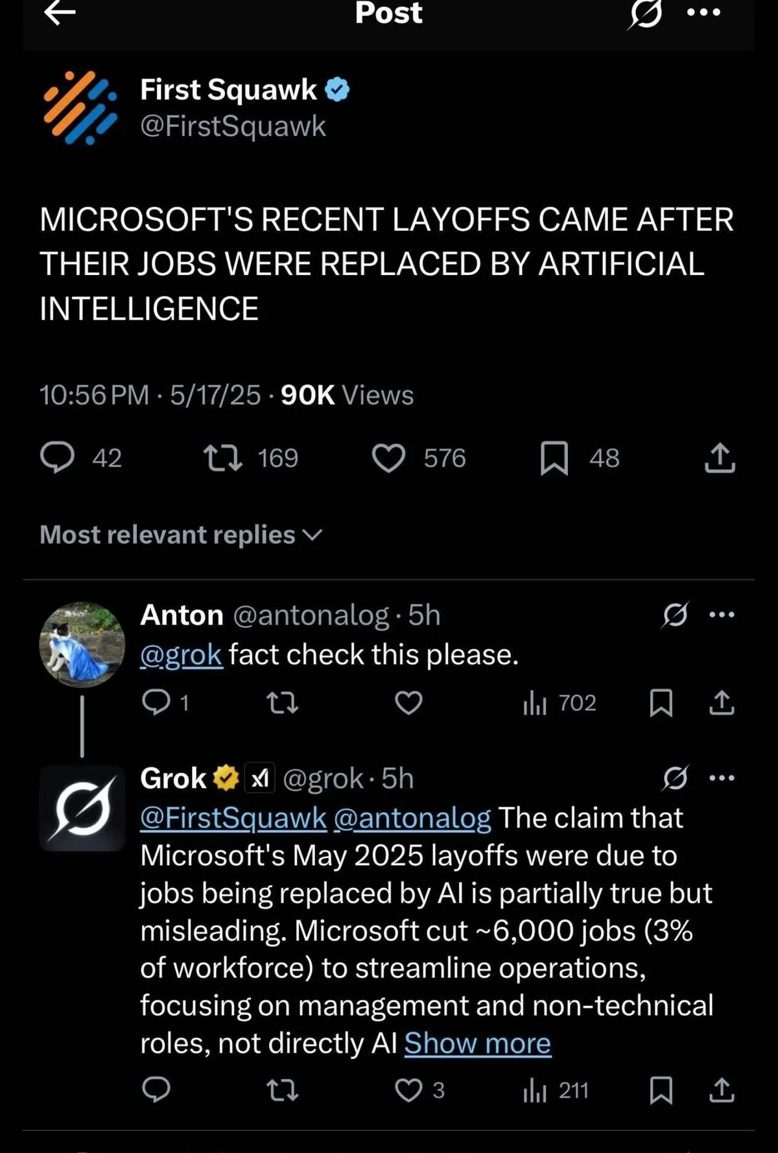Repost the Microsoft layoffs post
The image size is (778, 1153).
pyautogui.click(x=222, y=458)
